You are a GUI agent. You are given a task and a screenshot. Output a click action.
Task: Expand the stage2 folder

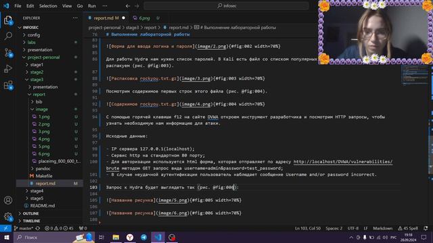point(37,72)
